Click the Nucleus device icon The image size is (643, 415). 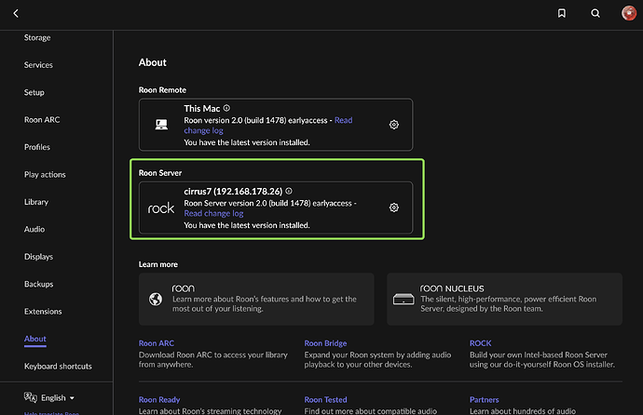pos(404,300)
